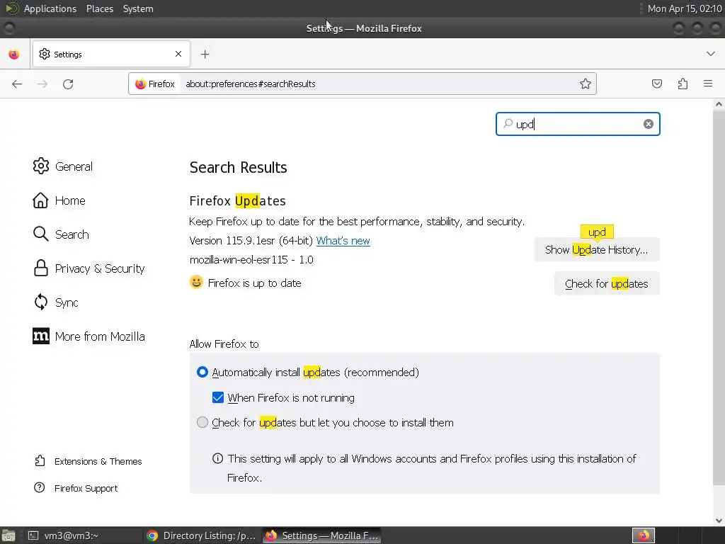Click the Extensions & Themes puzzle icon
This screenshot has width=725, height=544.
click(x=40, y=460)
